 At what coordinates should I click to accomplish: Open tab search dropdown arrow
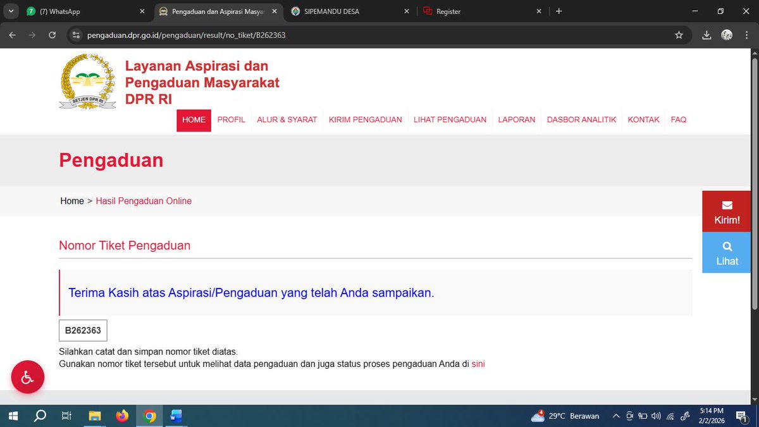point(11,11)
